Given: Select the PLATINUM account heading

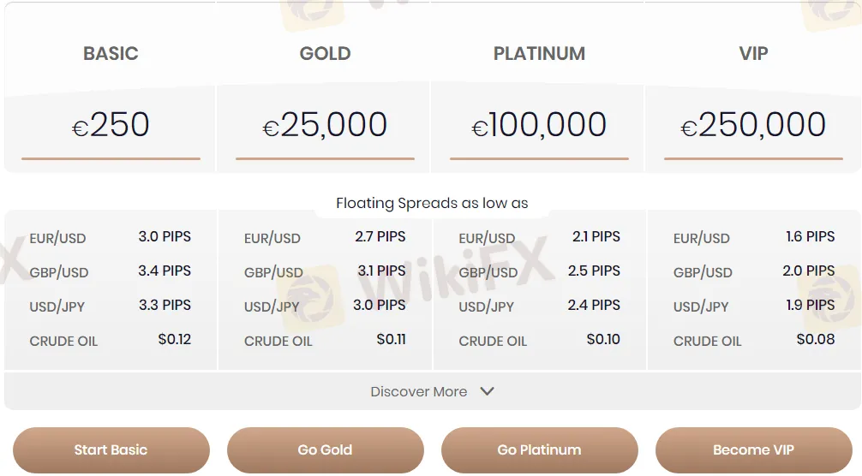Looking at the screenshot, I should (x=539, y=53).
